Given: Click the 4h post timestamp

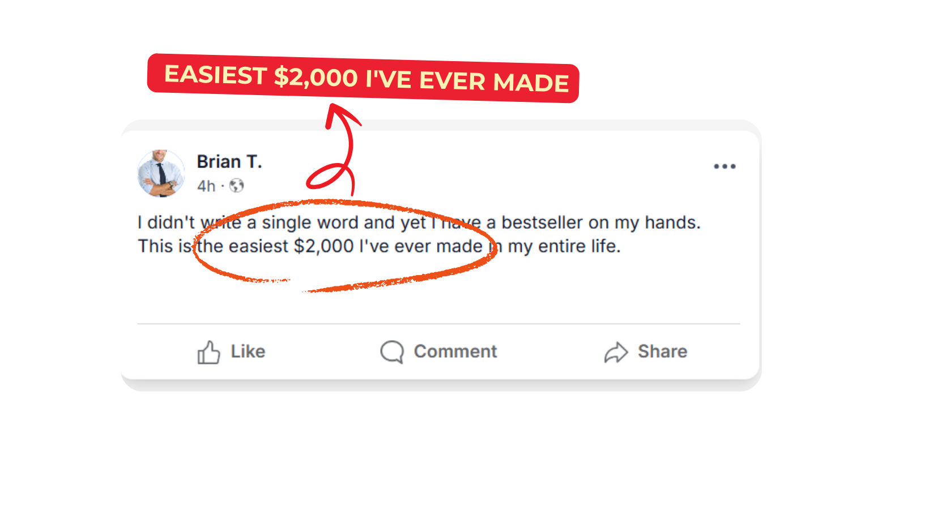Looking at the screenshot, I should coord(206,186).
